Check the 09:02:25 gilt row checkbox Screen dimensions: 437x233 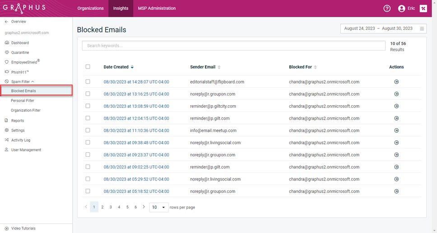tap(88, 167)
